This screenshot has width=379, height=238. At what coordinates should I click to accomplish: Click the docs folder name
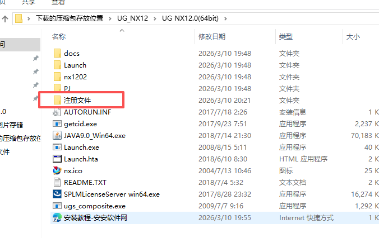coord(72,53)
